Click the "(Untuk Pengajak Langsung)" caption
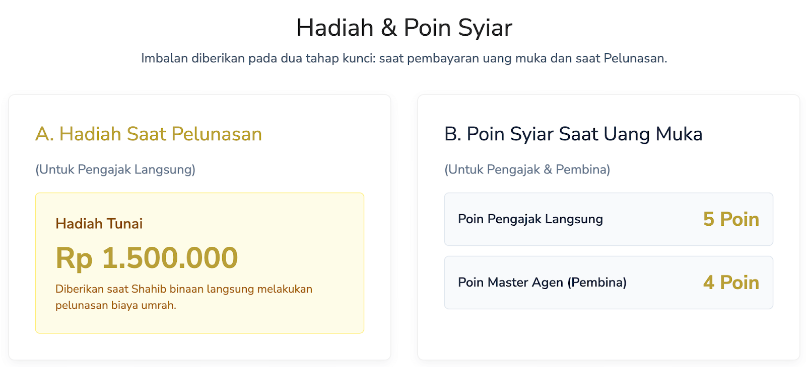 pyautogui.click(x=115, y=169)
